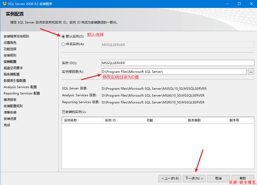257x185 pixels.
Task: Select 设置角色 step in sidebar
Action: coord(10,43)
